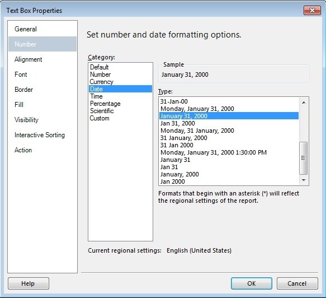
Task: Open the Font page
Action: click(42, 74)
